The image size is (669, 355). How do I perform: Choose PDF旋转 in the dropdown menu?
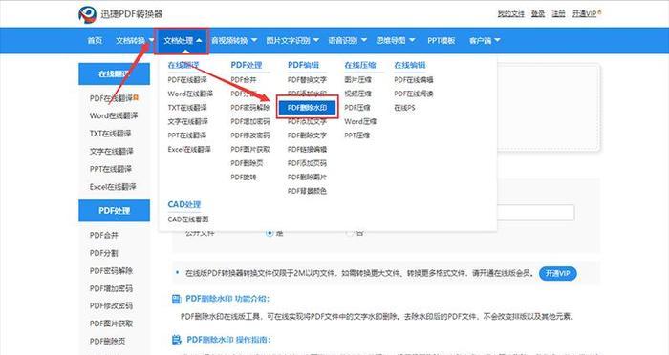point(244,177)
